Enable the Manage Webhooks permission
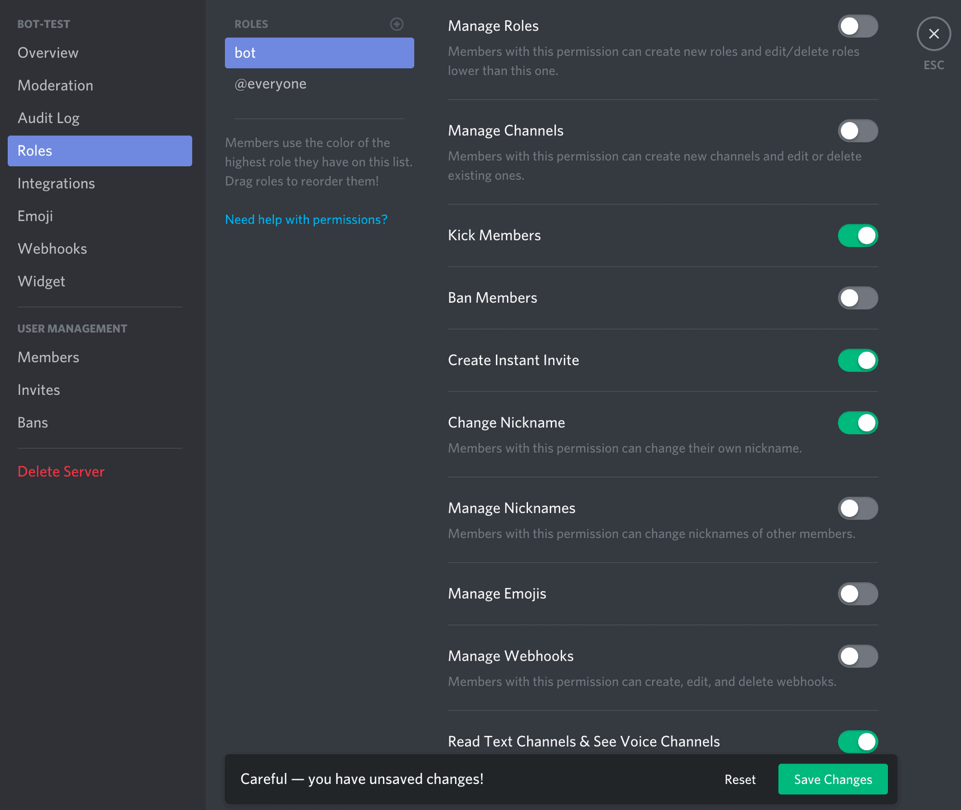The image size is (961, 810). 858,656
